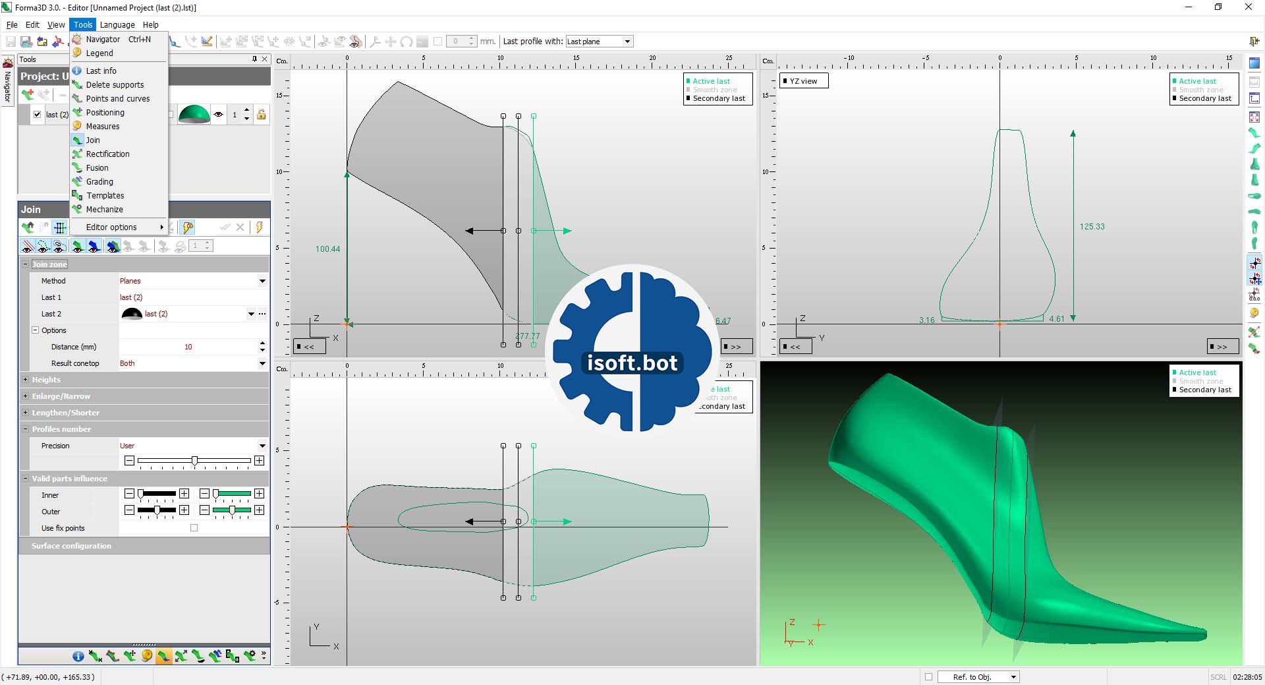Choose Grading from the Tools menu
1265x685 pixels.
(x=99, y=182)
